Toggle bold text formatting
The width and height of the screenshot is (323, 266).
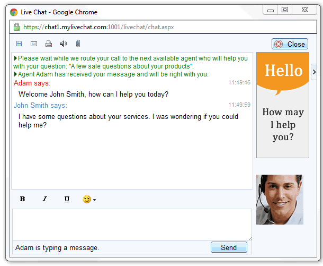tap(22, 199)
